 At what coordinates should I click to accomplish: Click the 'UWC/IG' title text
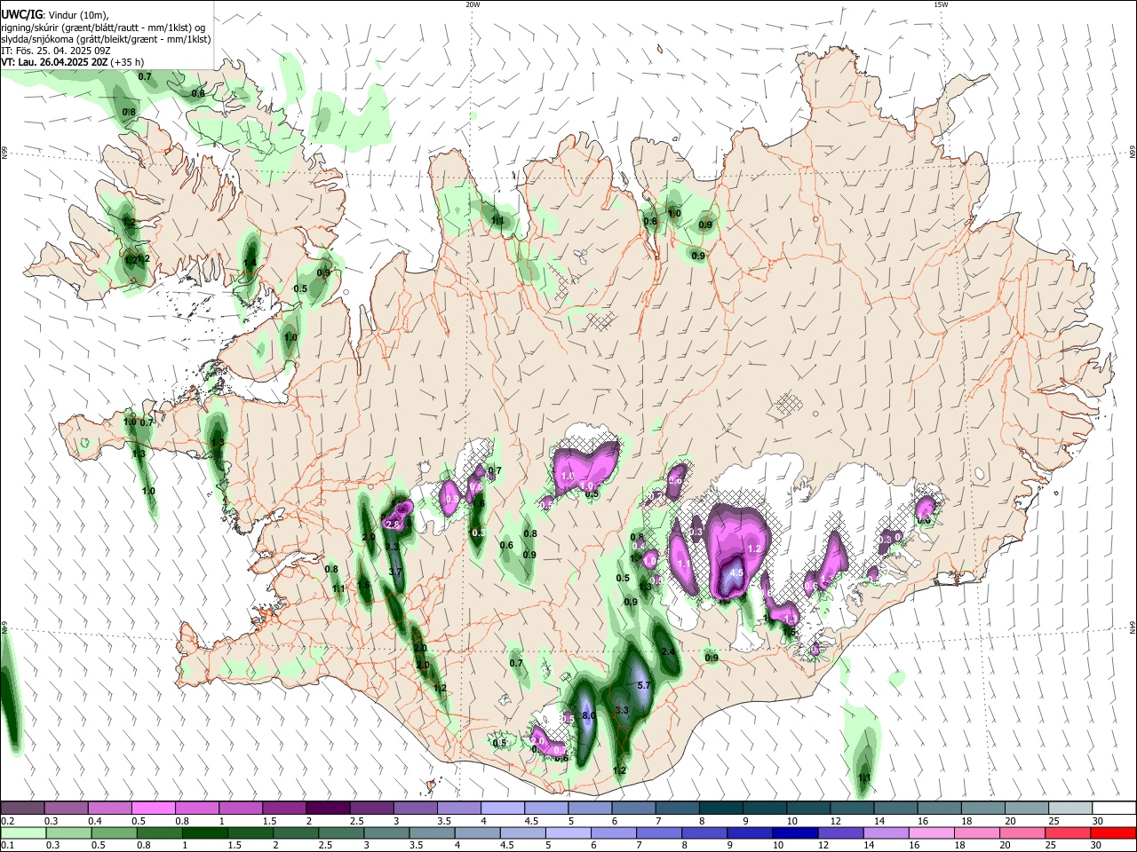coord(21,14)
